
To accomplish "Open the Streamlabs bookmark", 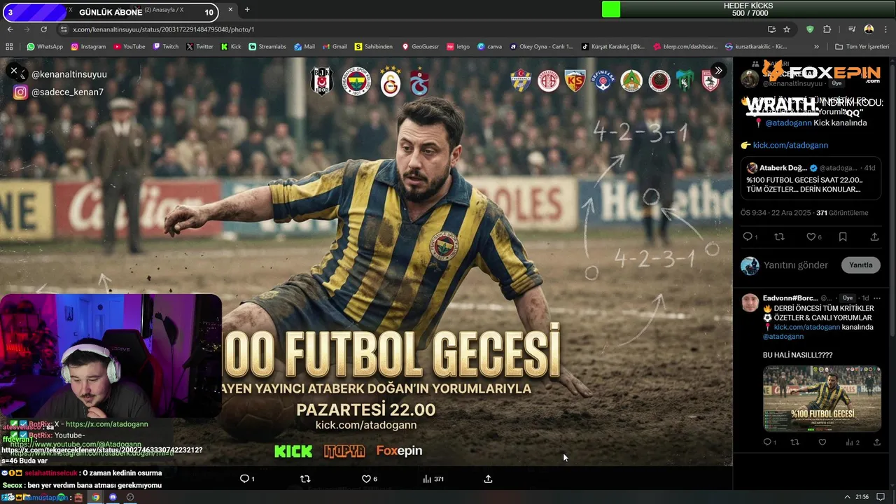I will tap(267, 47).
